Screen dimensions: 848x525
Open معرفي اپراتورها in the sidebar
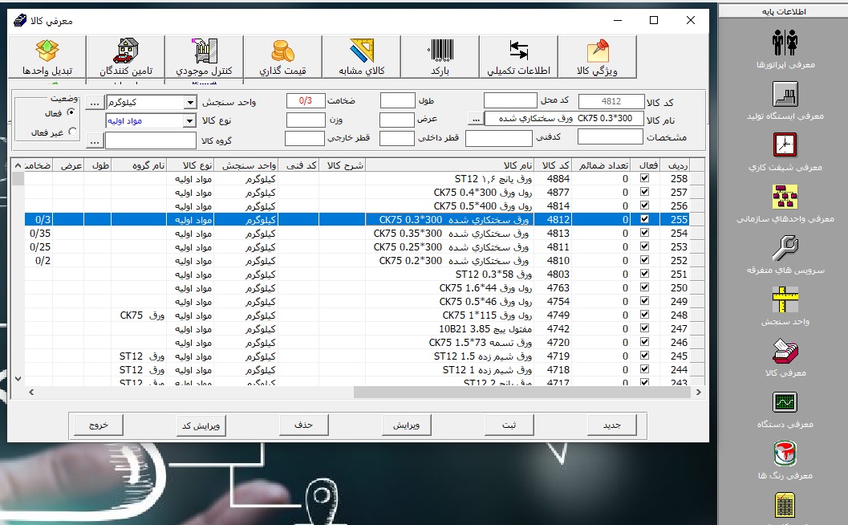pyautogui.click(x=785, y=49)
